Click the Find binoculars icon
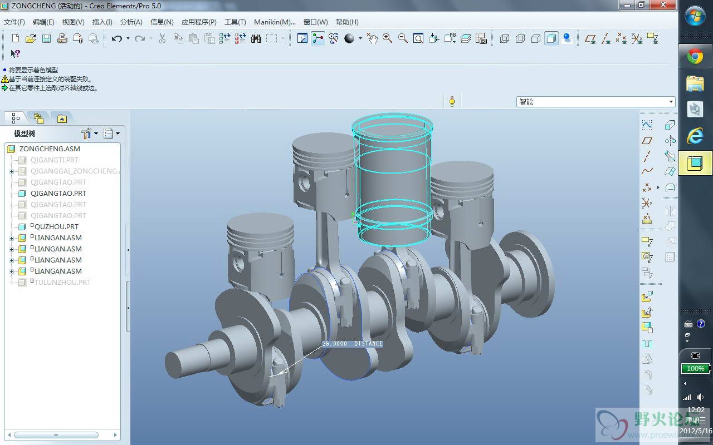 (x=256, y=38)
